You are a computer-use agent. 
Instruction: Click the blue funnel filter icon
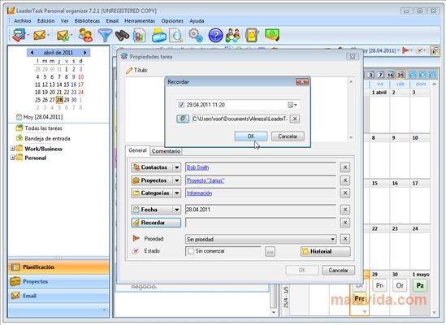coord(105,36)
